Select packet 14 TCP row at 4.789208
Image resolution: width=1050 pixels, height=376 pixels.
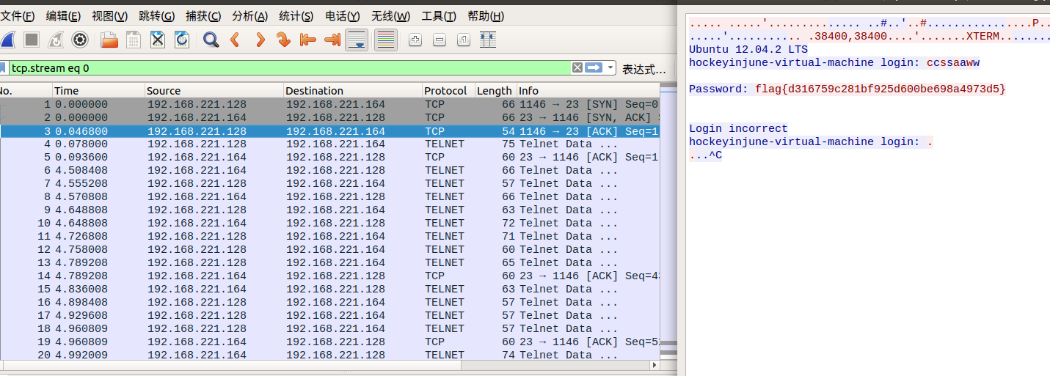(x=329, y=276)
